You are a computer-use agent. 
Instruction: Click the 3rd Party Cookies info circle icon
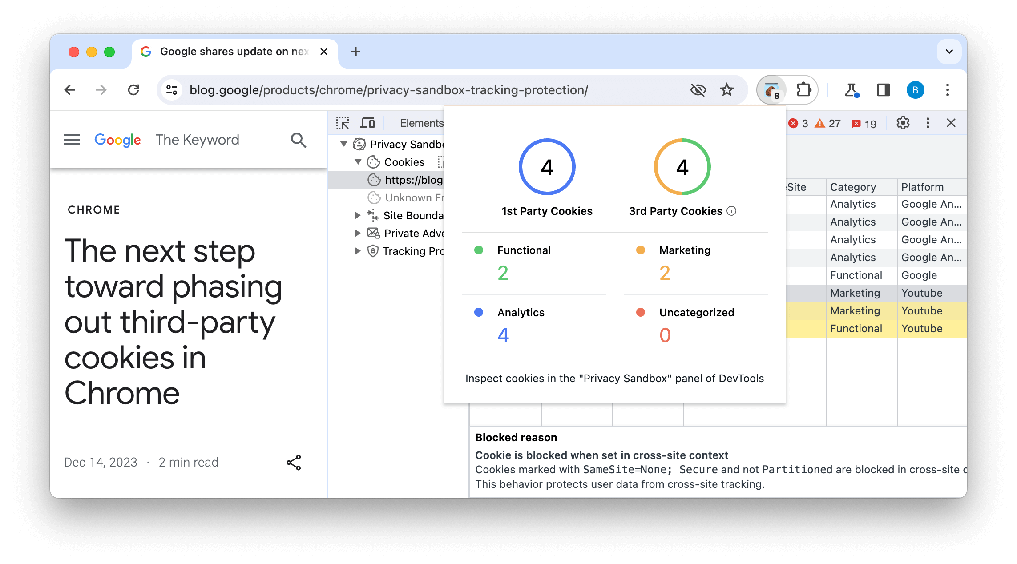(x=730, y=211)
